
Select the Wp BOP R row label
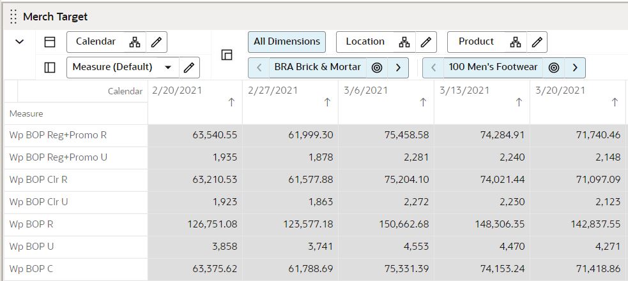tap(31, 224)
